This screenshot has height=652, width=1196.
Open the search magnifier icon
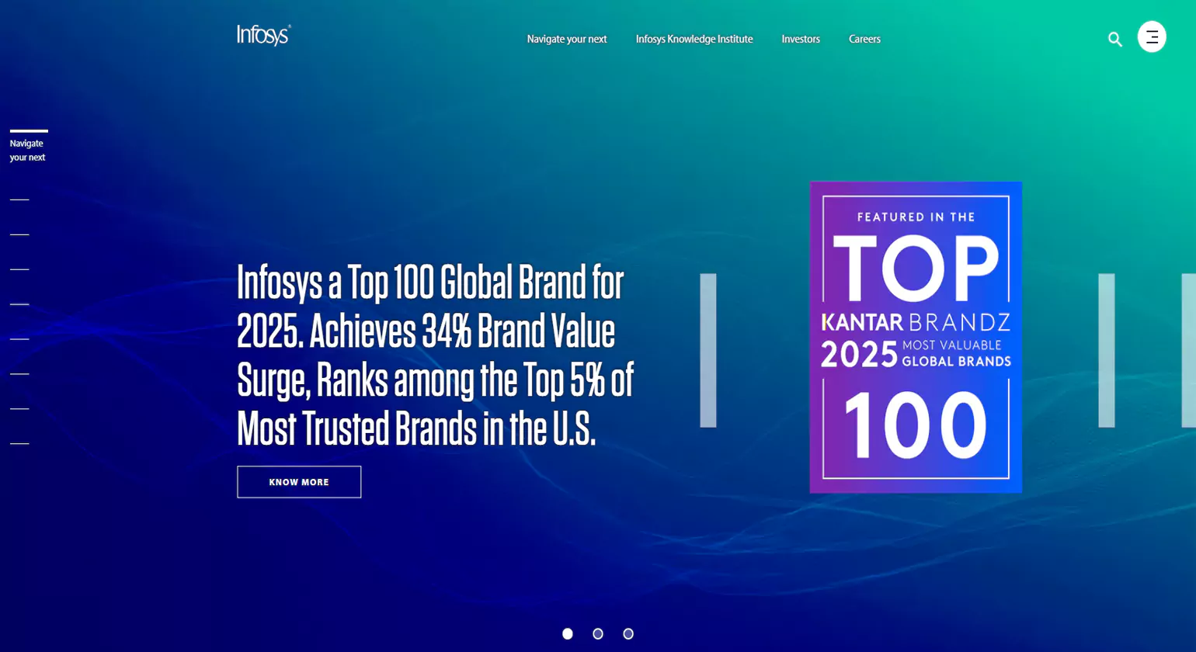coord(1114,40)
